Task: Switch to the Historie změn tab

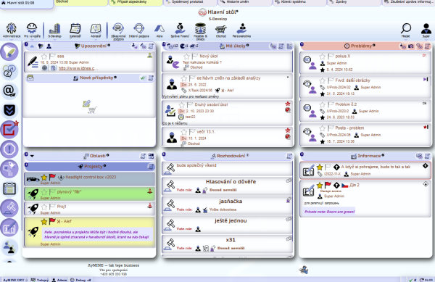Action: point(245,2)
